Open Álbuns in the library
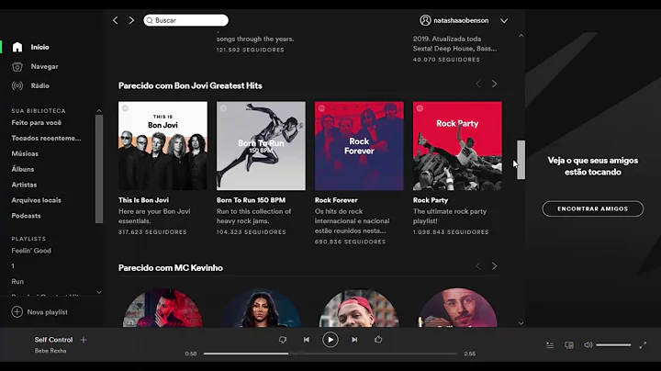Viewport: 661px width, 371px height. (23, 169)
